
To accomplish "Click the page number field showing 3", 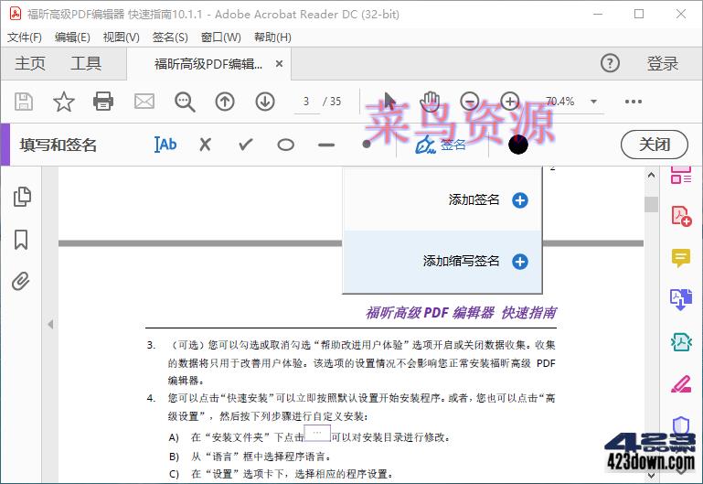I will point(306,102).
